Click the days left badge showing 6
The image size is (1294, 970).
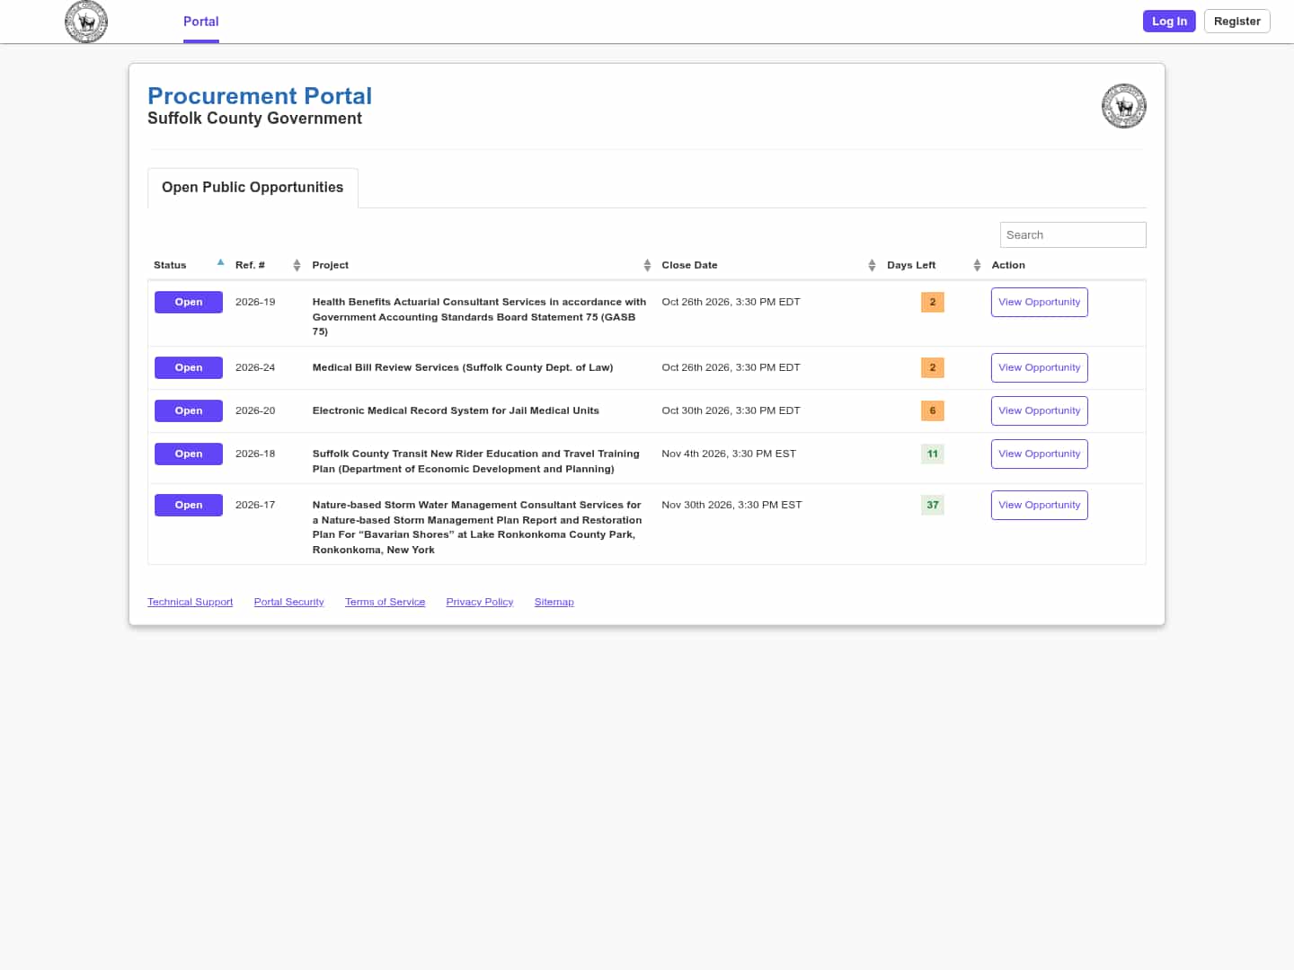coord(933,410)
